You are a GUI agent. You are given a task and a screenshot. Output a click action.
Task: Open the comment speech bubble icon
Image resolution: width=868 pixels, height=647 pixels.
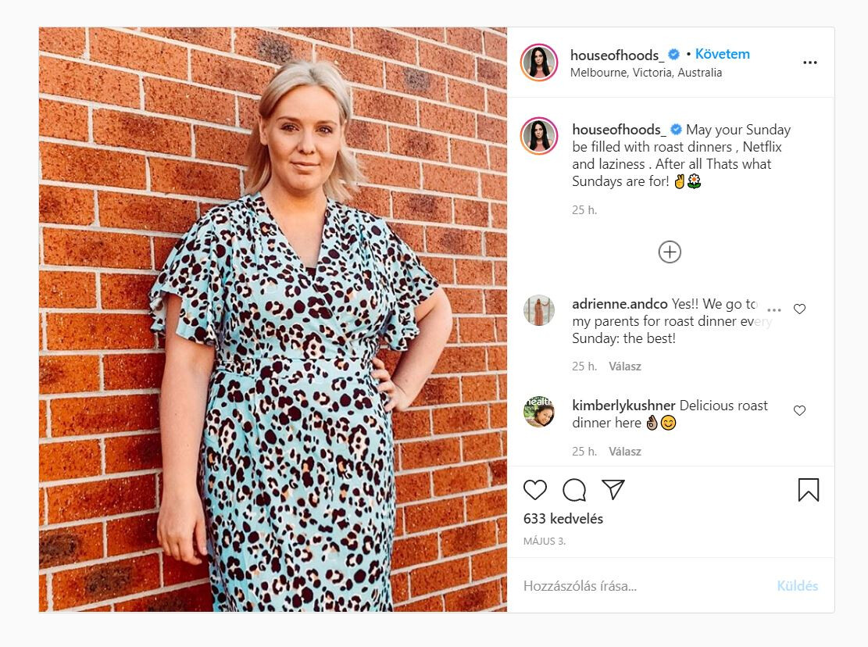(x=574, y=490)
